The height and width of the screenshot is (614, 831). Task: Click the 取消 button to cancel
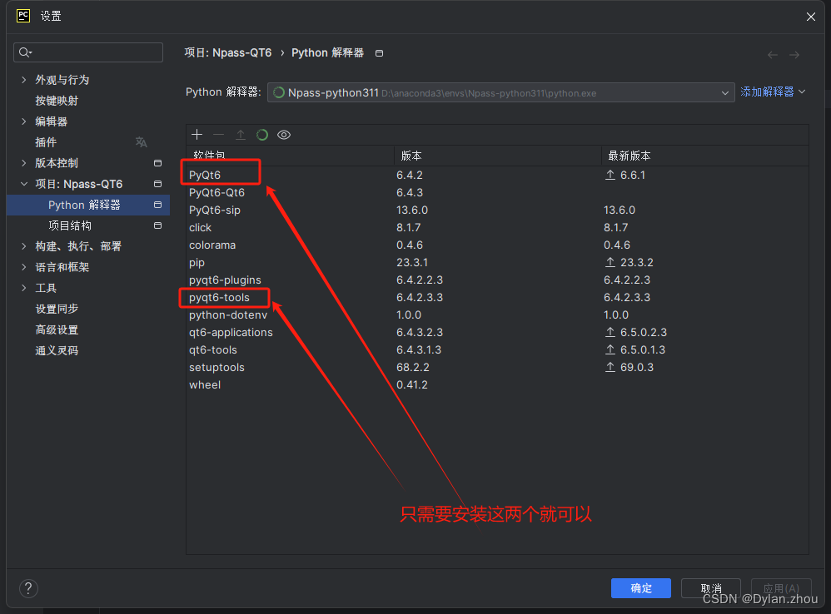coord(710,588)
